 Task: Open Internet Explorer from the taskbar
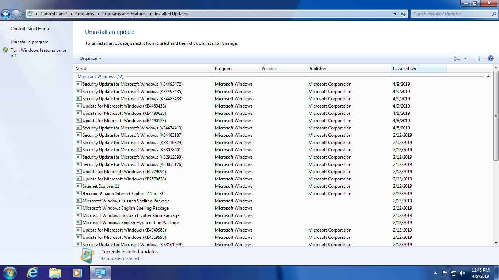point(33,272)
